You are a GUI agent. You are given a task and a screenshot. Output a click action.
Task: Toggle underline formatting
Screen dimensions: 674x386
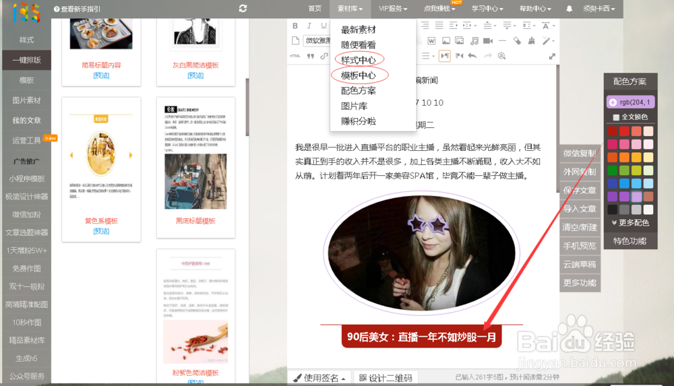324,26
